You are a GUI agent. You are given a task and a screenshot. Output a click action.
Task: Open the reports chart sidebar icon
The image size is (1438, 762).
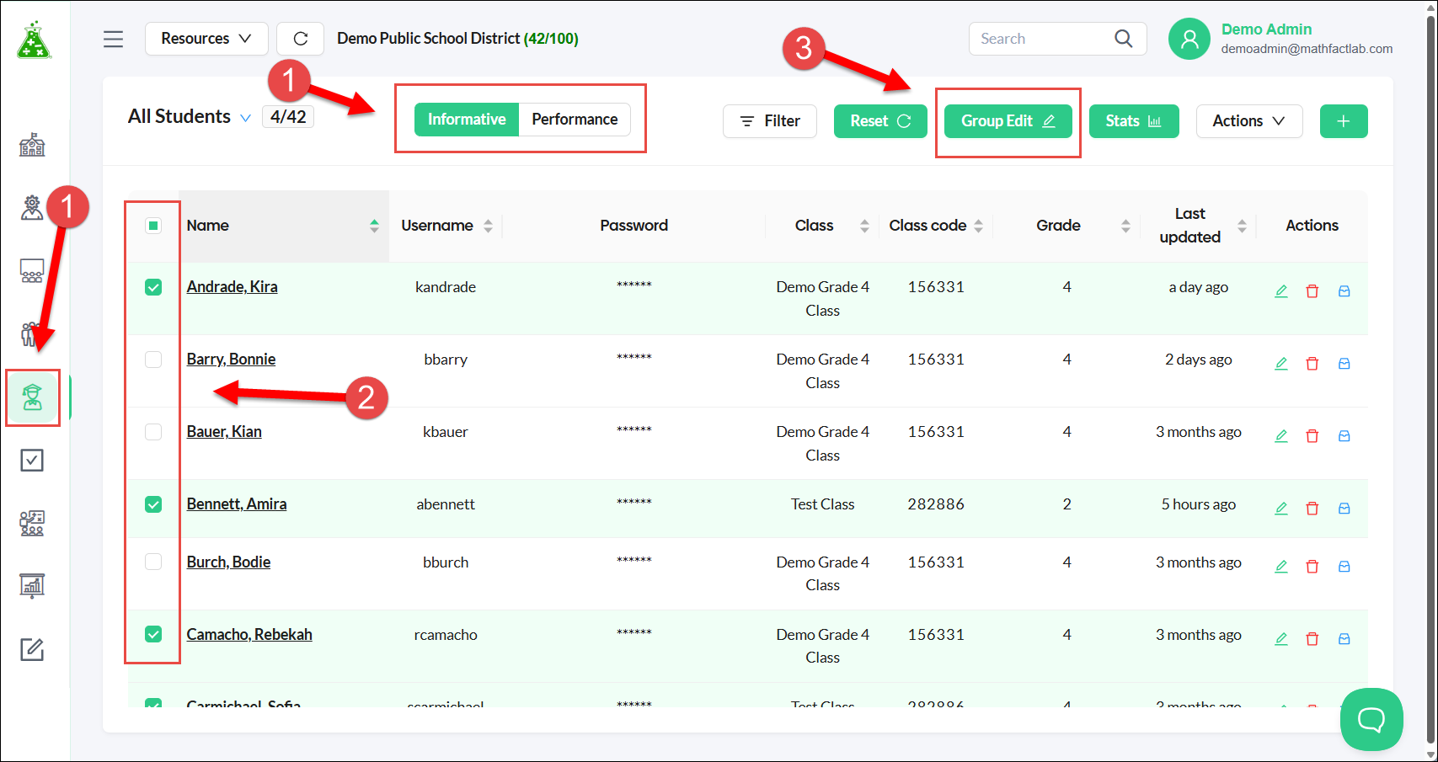(x=32, y=586)
